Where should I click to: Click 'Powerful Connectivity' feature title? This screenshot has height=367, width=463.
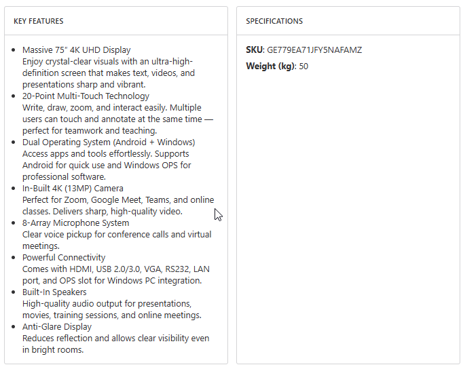coord(64,258)
